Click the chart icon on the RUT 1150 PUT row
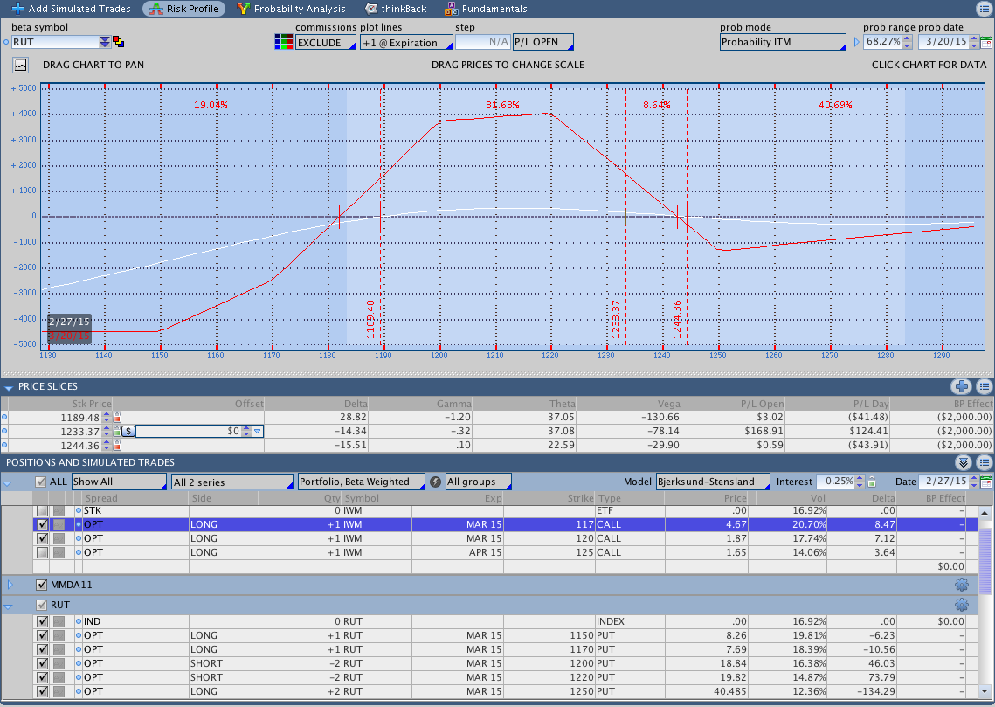 pyautogui.click(x=59, y=635)
